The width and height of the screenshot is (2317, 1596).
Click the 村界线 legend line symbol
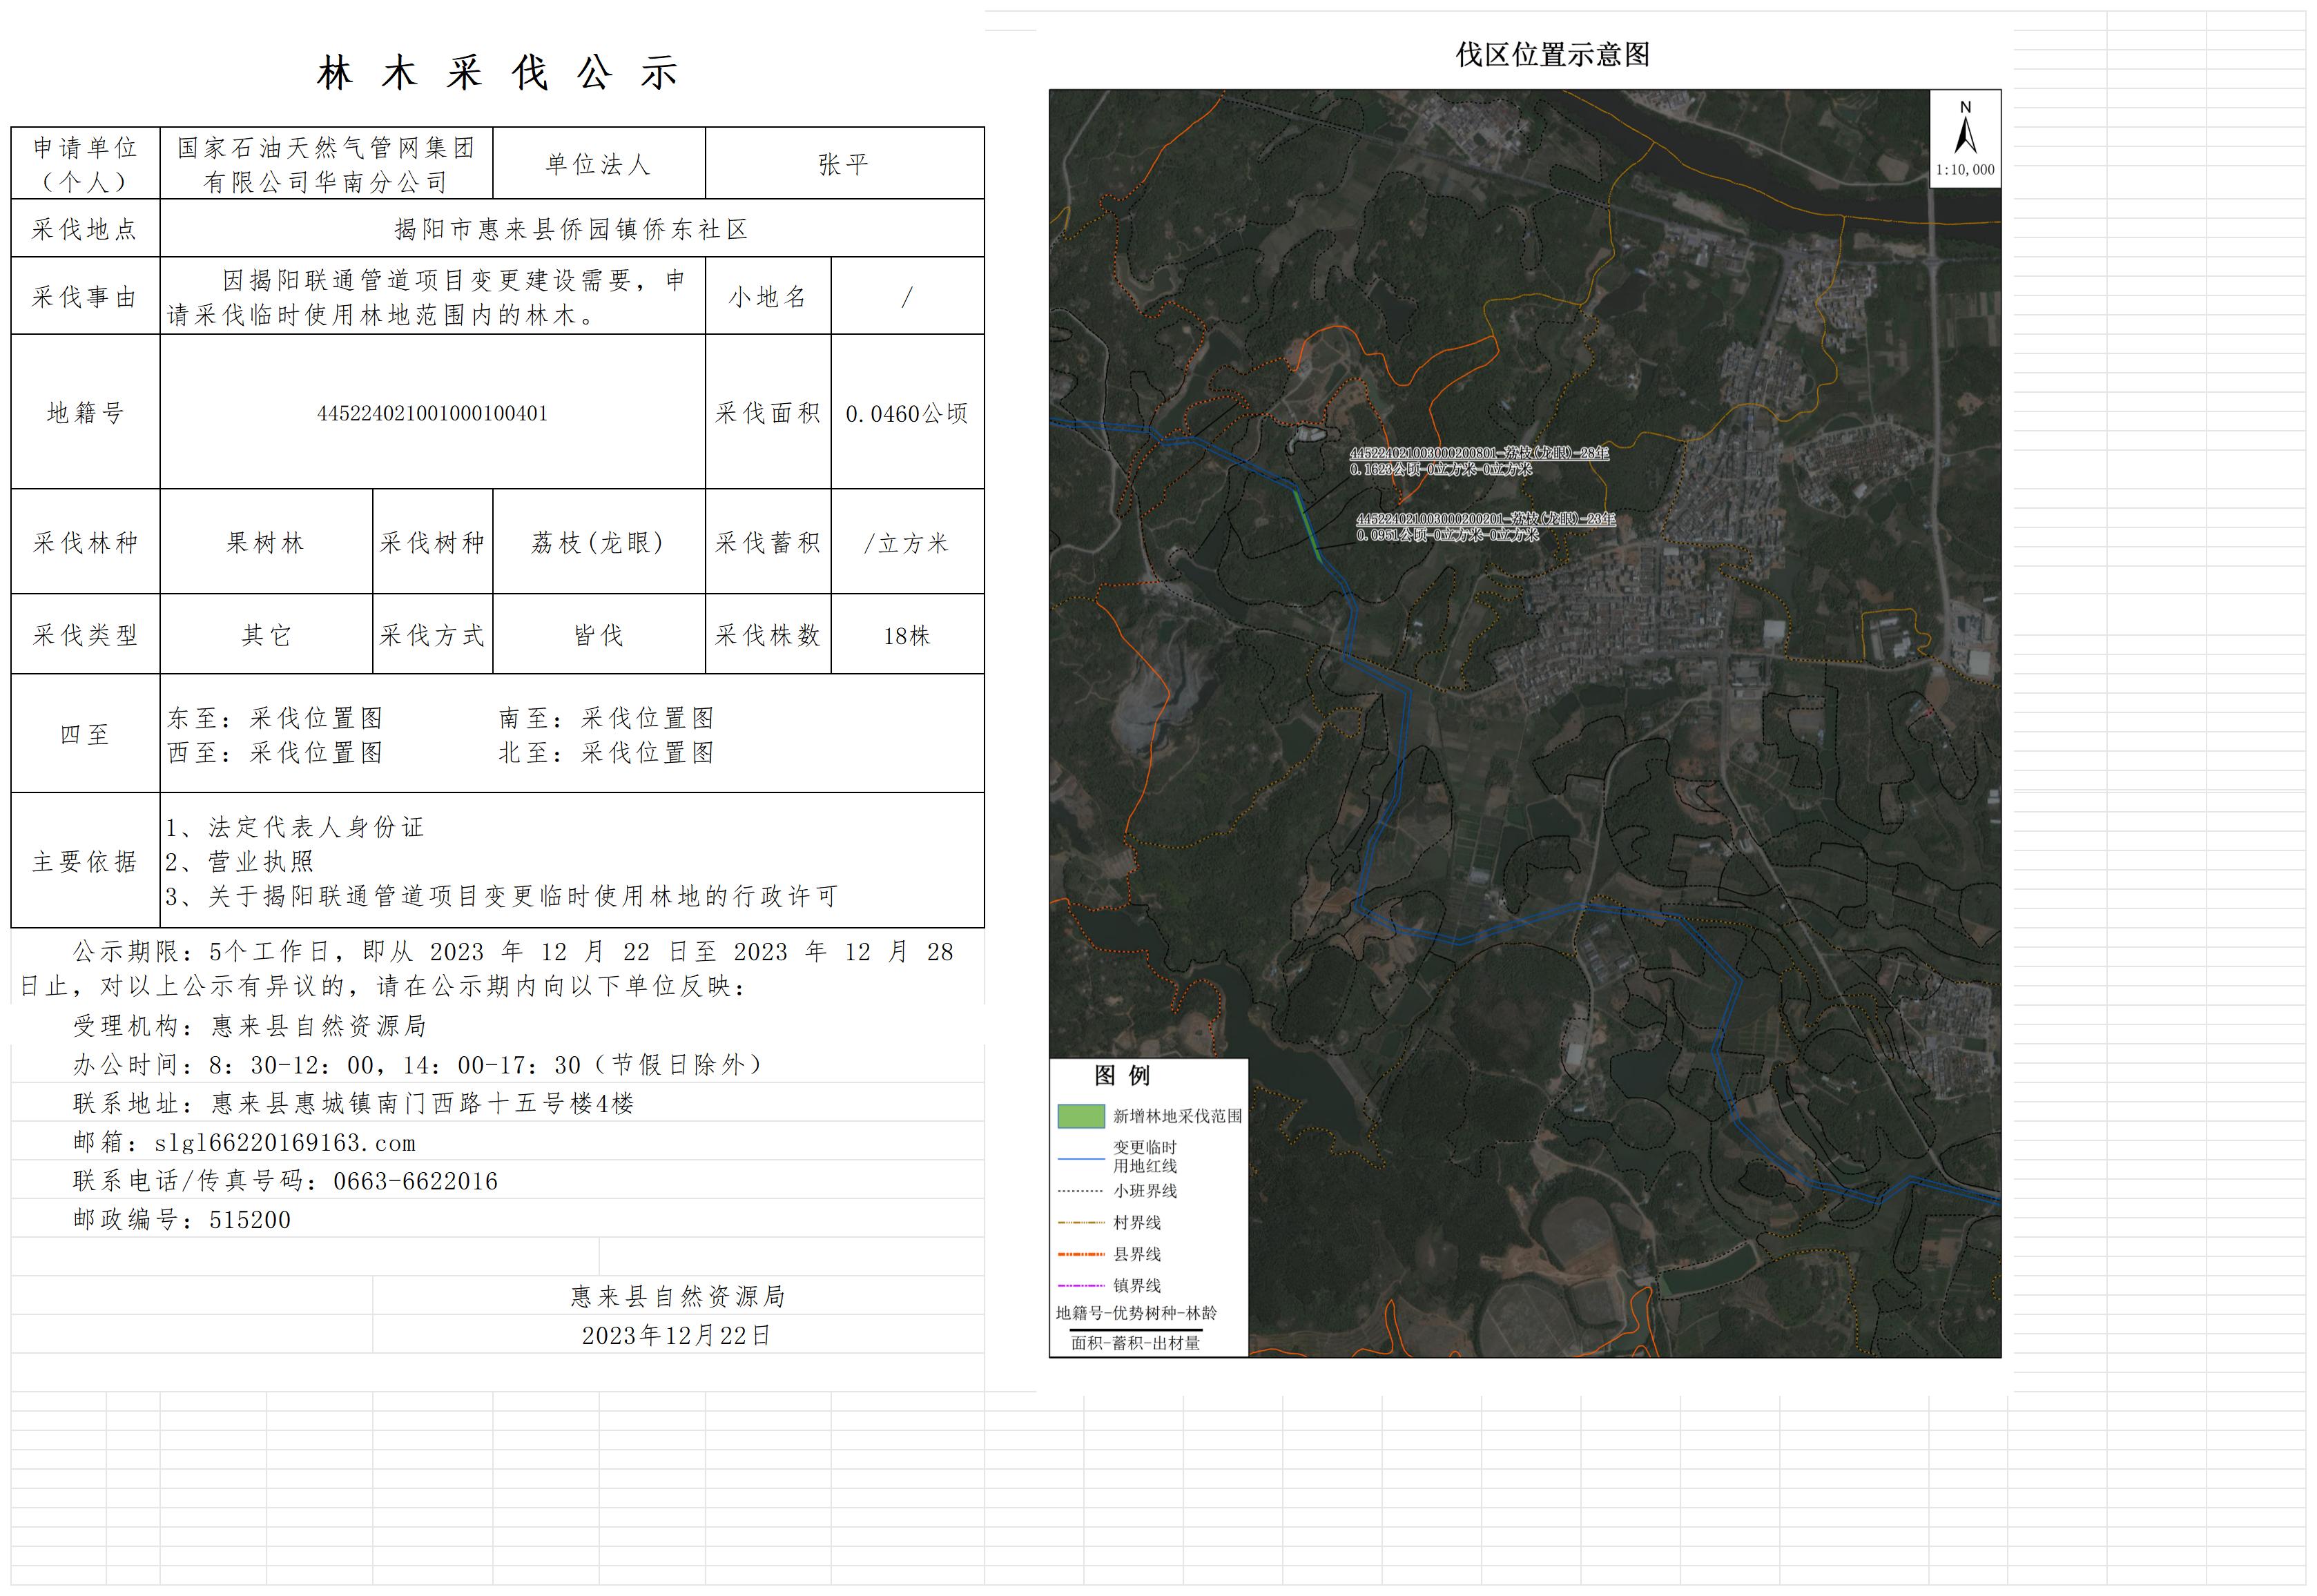[x=1080, y=1223]
